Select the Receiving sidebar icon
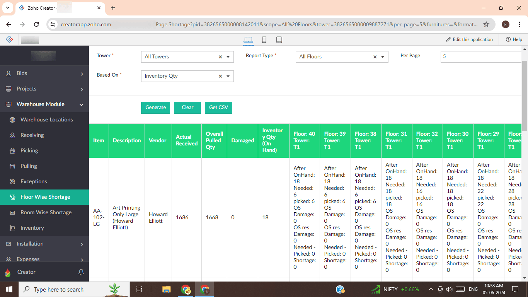This screenshot has width=528, height=297. coord(13,135)
